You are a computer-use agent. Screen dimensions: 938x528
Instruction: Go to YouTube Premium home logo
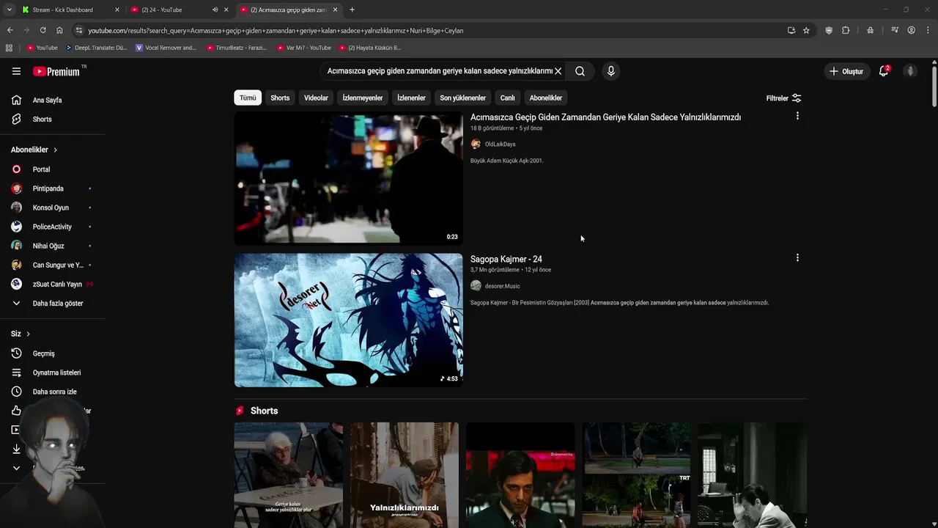(x=56, y=71)
